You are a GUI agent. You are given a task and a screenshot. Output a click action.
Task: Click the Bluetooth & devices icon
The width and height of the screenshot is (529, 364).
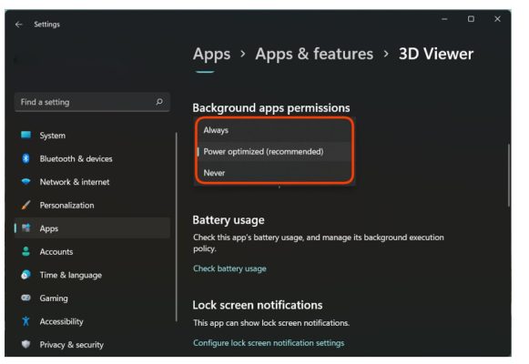coord(26,158)
